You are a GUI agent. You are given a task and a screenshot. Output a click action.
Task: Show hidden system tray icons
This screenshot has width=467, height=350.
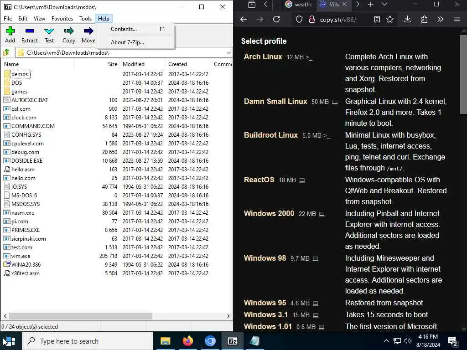[386, 341]
